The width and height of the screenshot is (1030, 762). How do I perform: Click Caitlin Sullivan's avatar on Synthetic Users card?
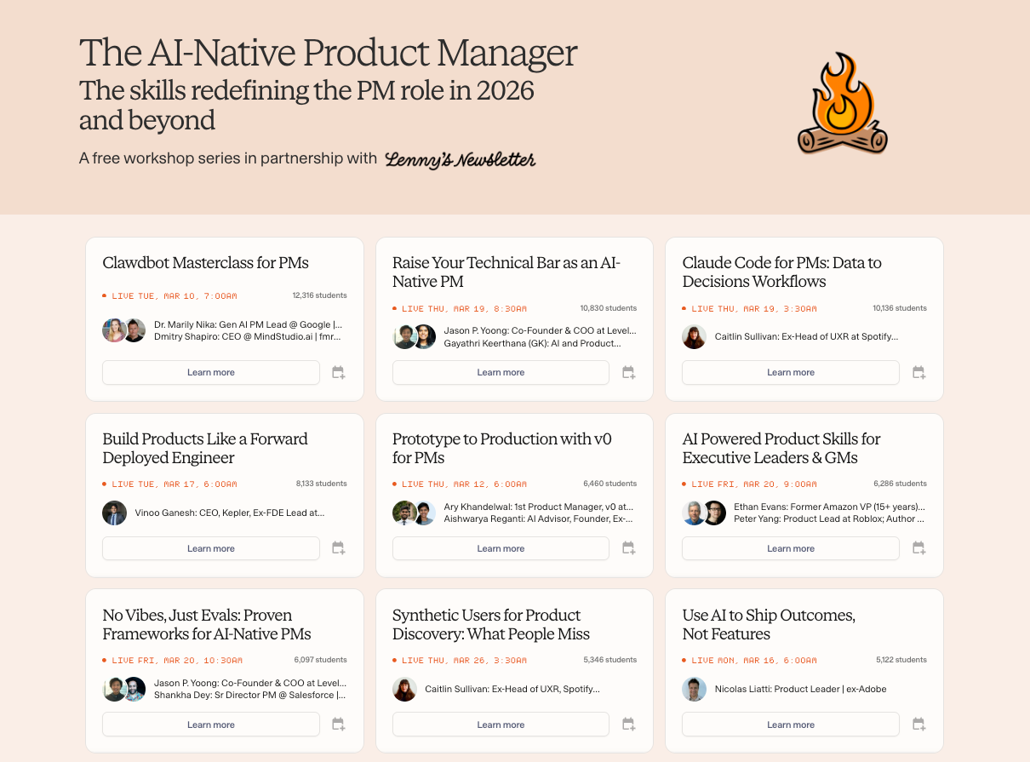pyautogui.click(x=404, y=689)
